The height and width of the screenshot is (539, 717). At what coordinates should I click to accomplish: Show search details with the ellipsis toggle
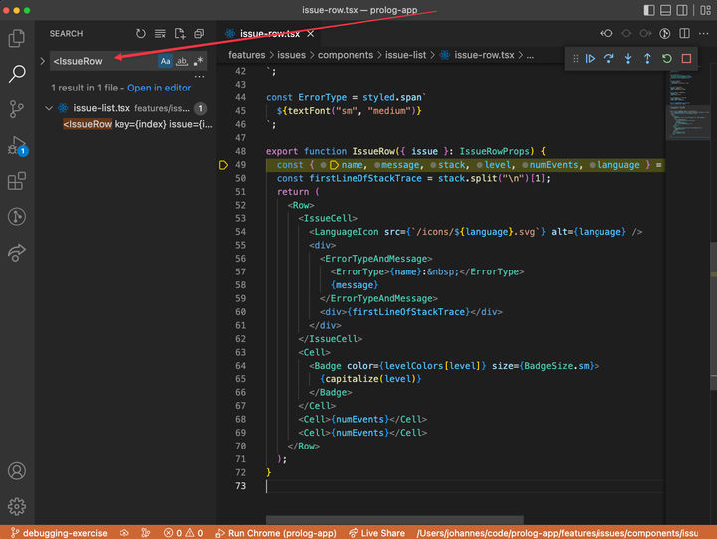pos(199,76)
